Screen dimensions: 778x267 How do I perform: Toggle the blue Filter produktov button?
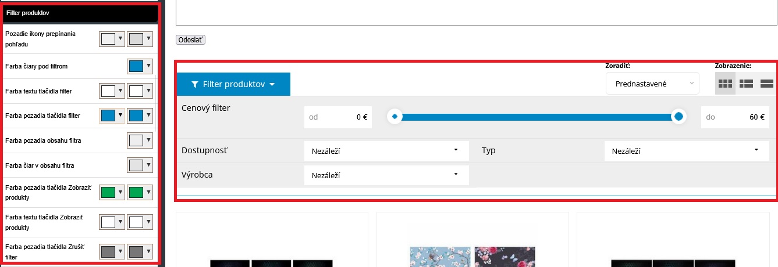233,84
